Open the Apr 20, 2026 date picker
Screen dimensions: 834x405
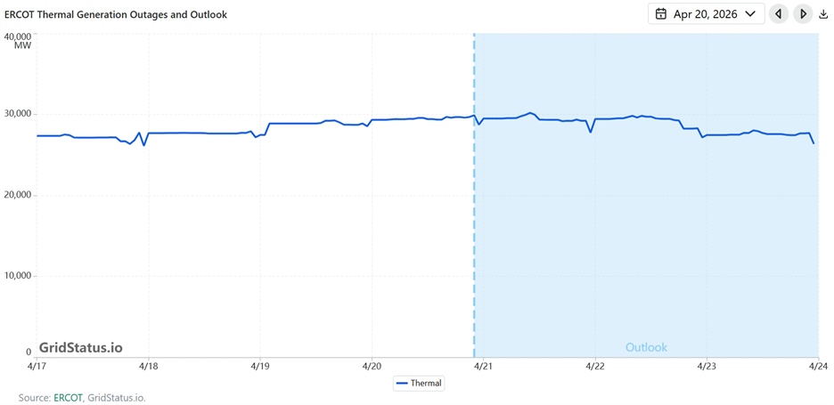[x=705, y=14]
